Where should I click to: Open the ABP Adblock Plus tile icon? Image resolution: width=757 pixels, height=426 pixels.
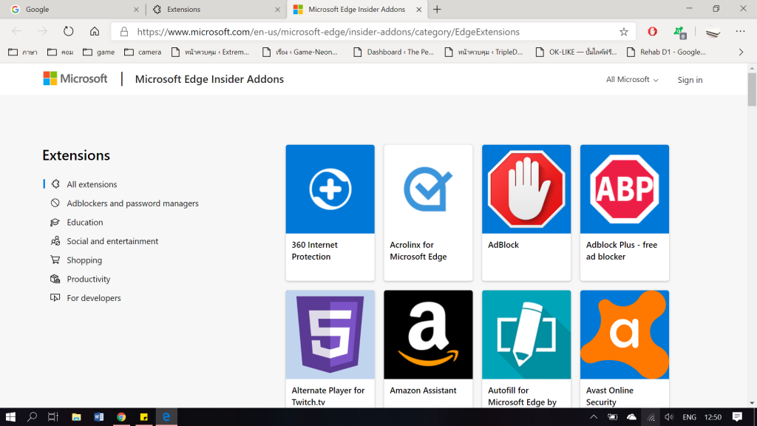click(x=625, y=189)
